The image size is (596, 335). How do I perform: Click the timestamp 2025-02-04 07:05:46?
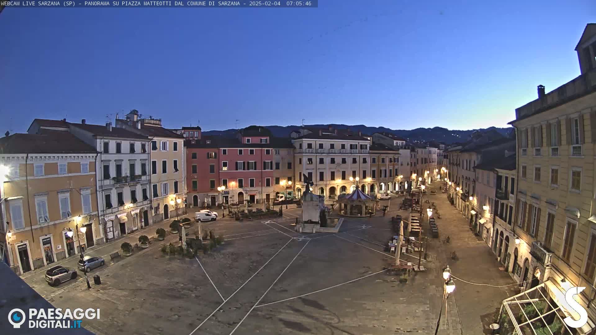(x=280, y=3)
